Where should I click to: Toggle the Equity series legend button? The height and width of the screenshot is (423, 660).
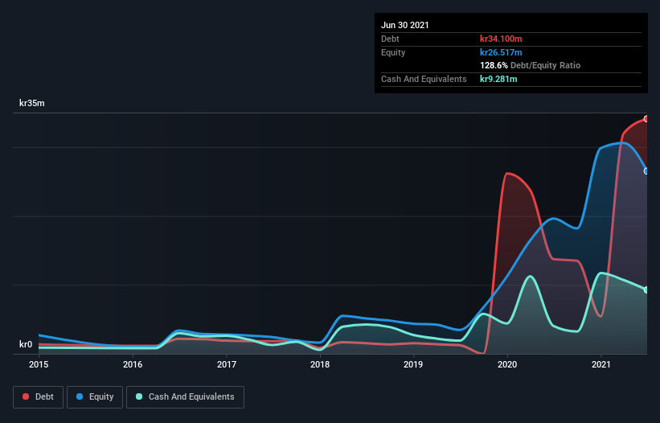click(x=95, y=397)
